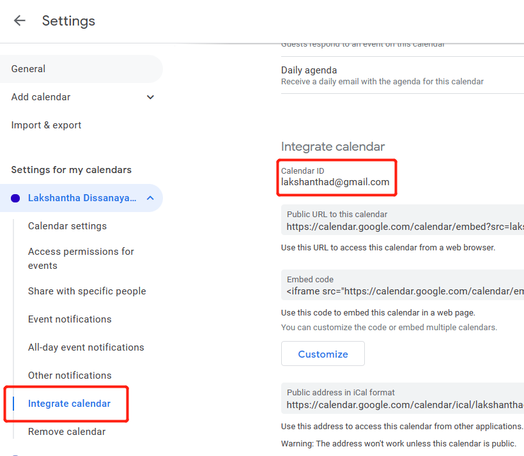Go to Calendar settings section
This screenshot has height=456, width=524.
click(x=67, y=226)
